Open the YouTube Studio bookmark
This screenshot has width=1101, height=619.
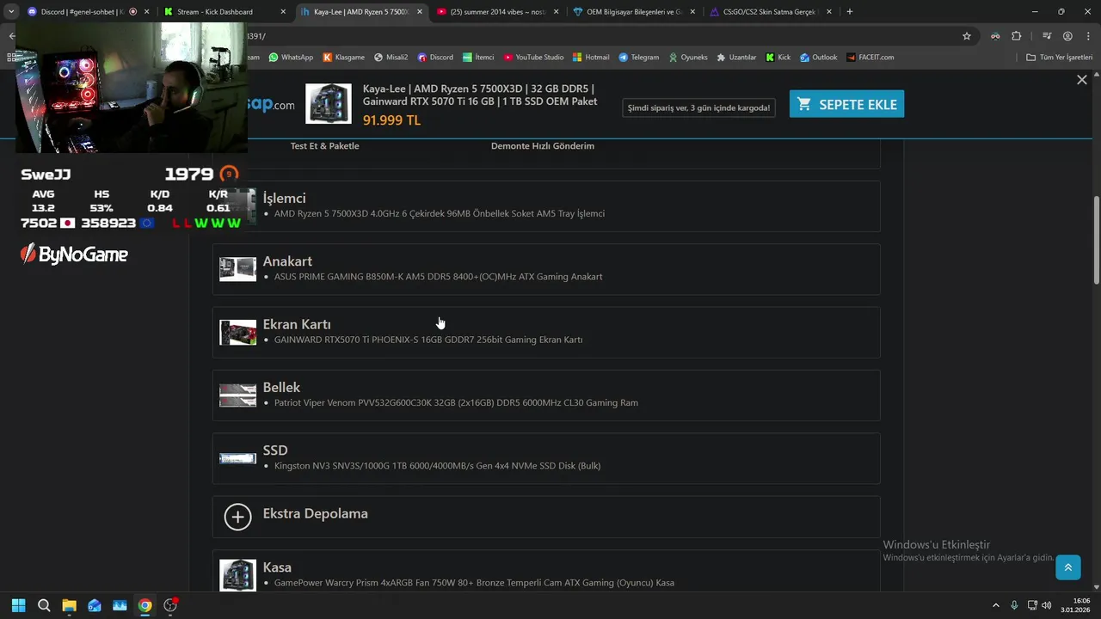click(x=533, y=58)
